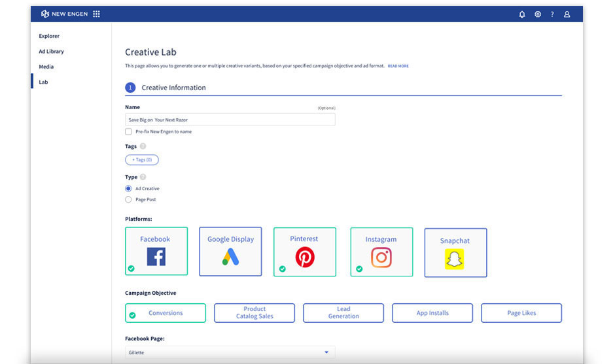The width and height of the screenshot is (615, 364).
Task: Click the Google Ads logo icon
Action: pyautogui.click(x=230, y=257)
